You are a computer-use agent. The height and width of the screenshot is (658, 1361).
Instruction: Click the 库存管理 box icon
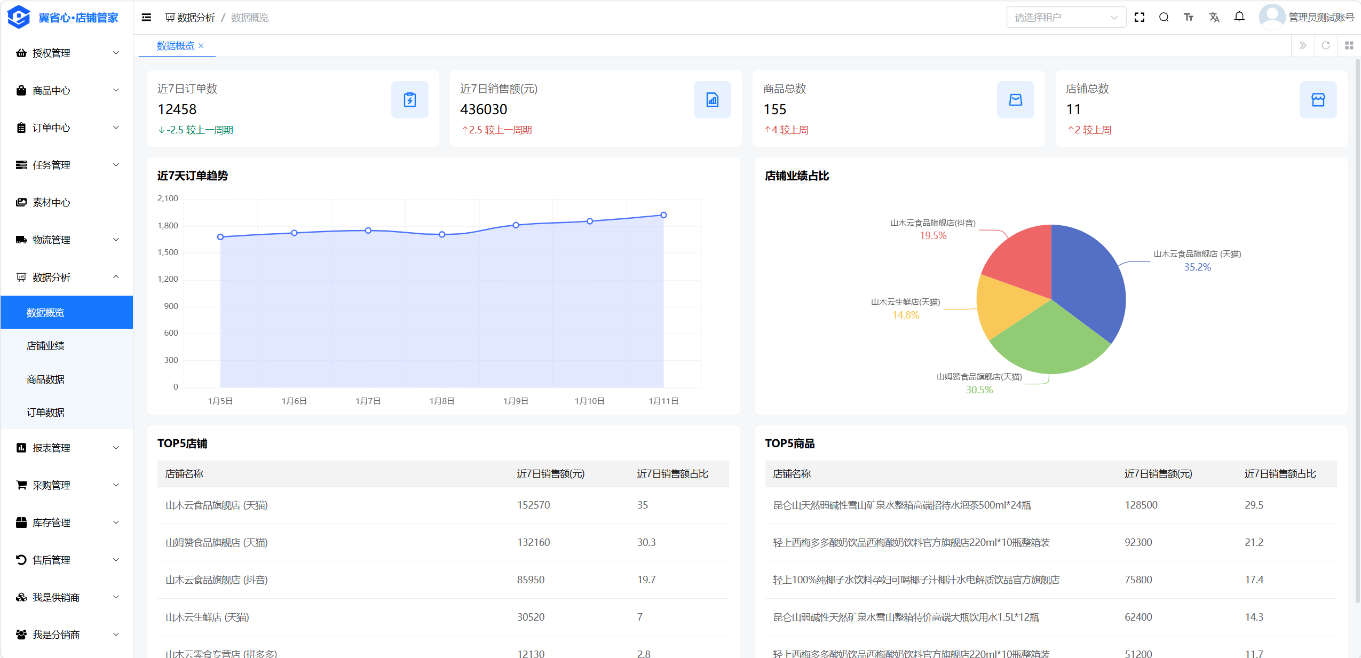click(x=21, y=522)
